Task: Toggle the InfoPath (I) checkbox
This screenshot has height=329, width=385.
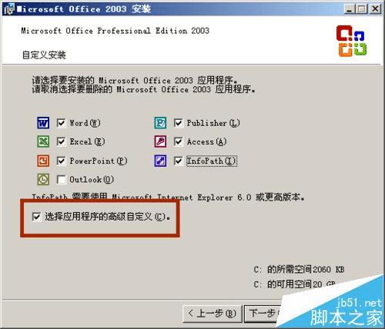Action: [178, 161]
